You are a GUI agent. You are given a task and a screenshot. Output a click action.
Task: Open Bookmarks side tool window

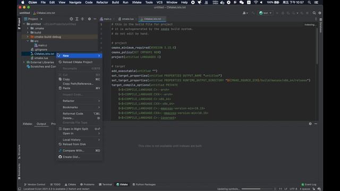(x=19, y=171)
